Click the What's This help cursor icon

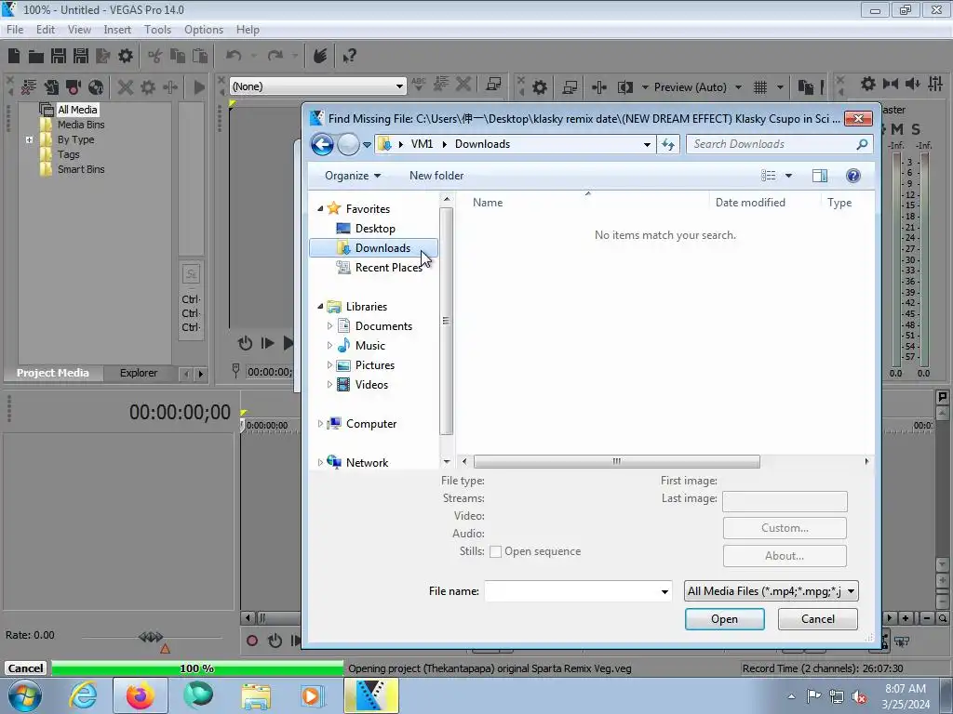pyautogui.click(x=349, y=57)
